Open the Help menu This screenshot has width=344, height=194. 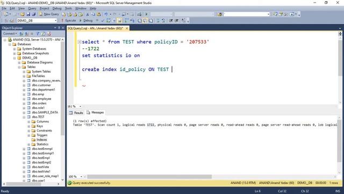[93, 9]
